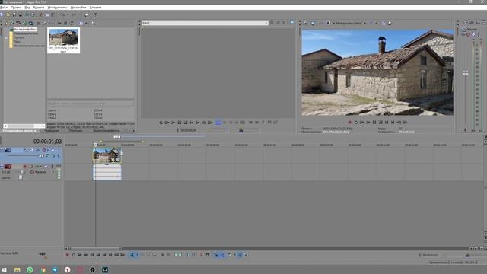This screenshot has height=274, width=487.
Task: Click Stop in the Video Preview transport
Action: [x=380, y=122]
